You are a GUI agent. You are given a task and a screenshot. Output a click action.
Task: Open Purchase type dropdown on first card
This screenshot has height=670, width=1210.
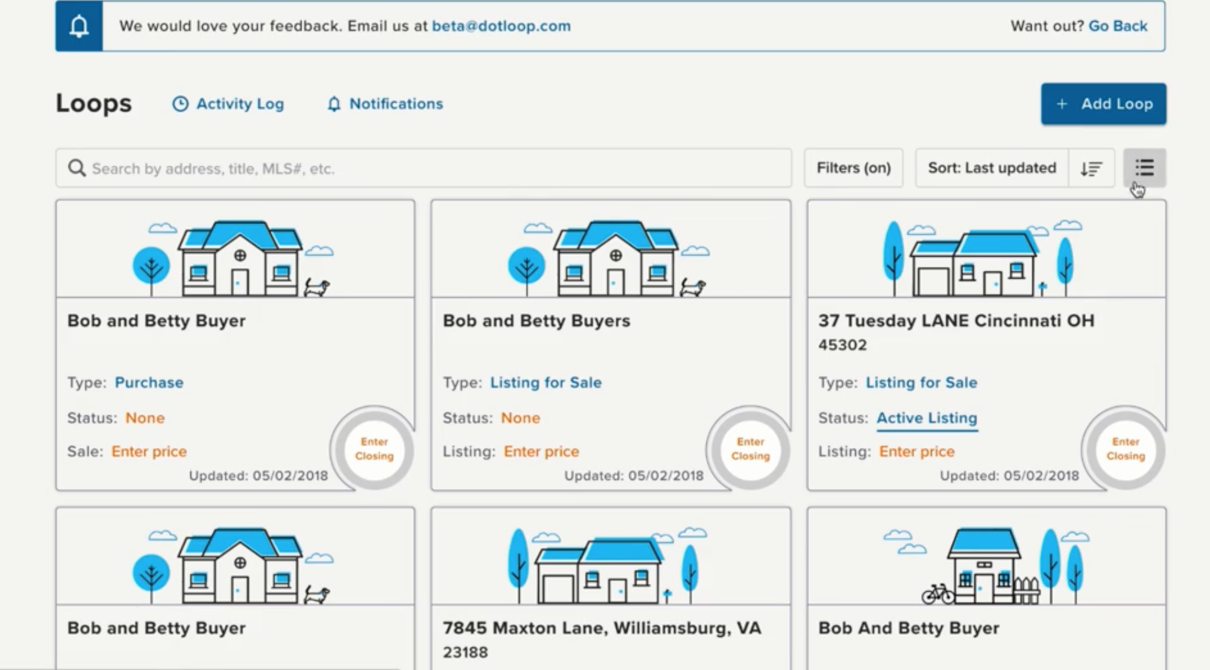click(x=149, y=383)
